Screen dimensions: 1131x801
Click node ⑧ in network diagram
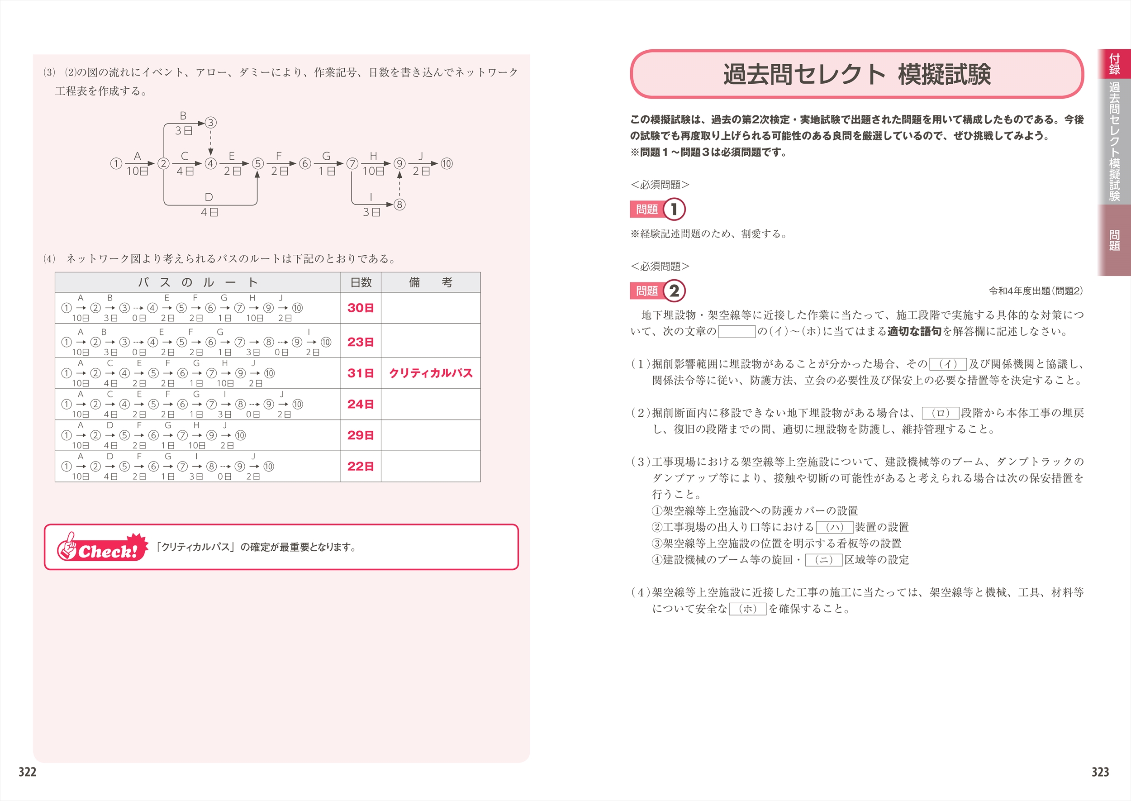tap(399, 204)
